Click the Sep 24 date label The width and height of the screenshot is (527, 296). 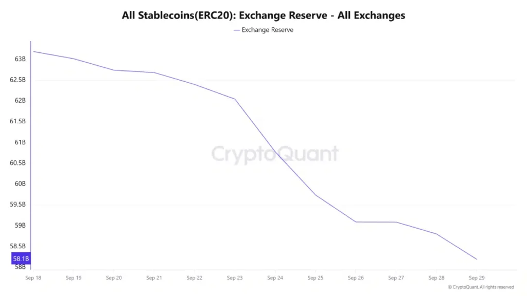coord(275,278)
